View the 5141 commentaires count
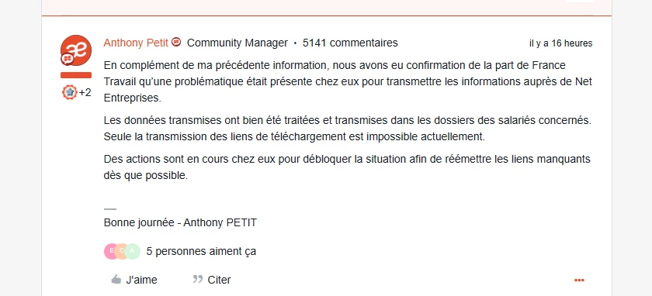Screen dimensions: 652x296 (350, 43)
